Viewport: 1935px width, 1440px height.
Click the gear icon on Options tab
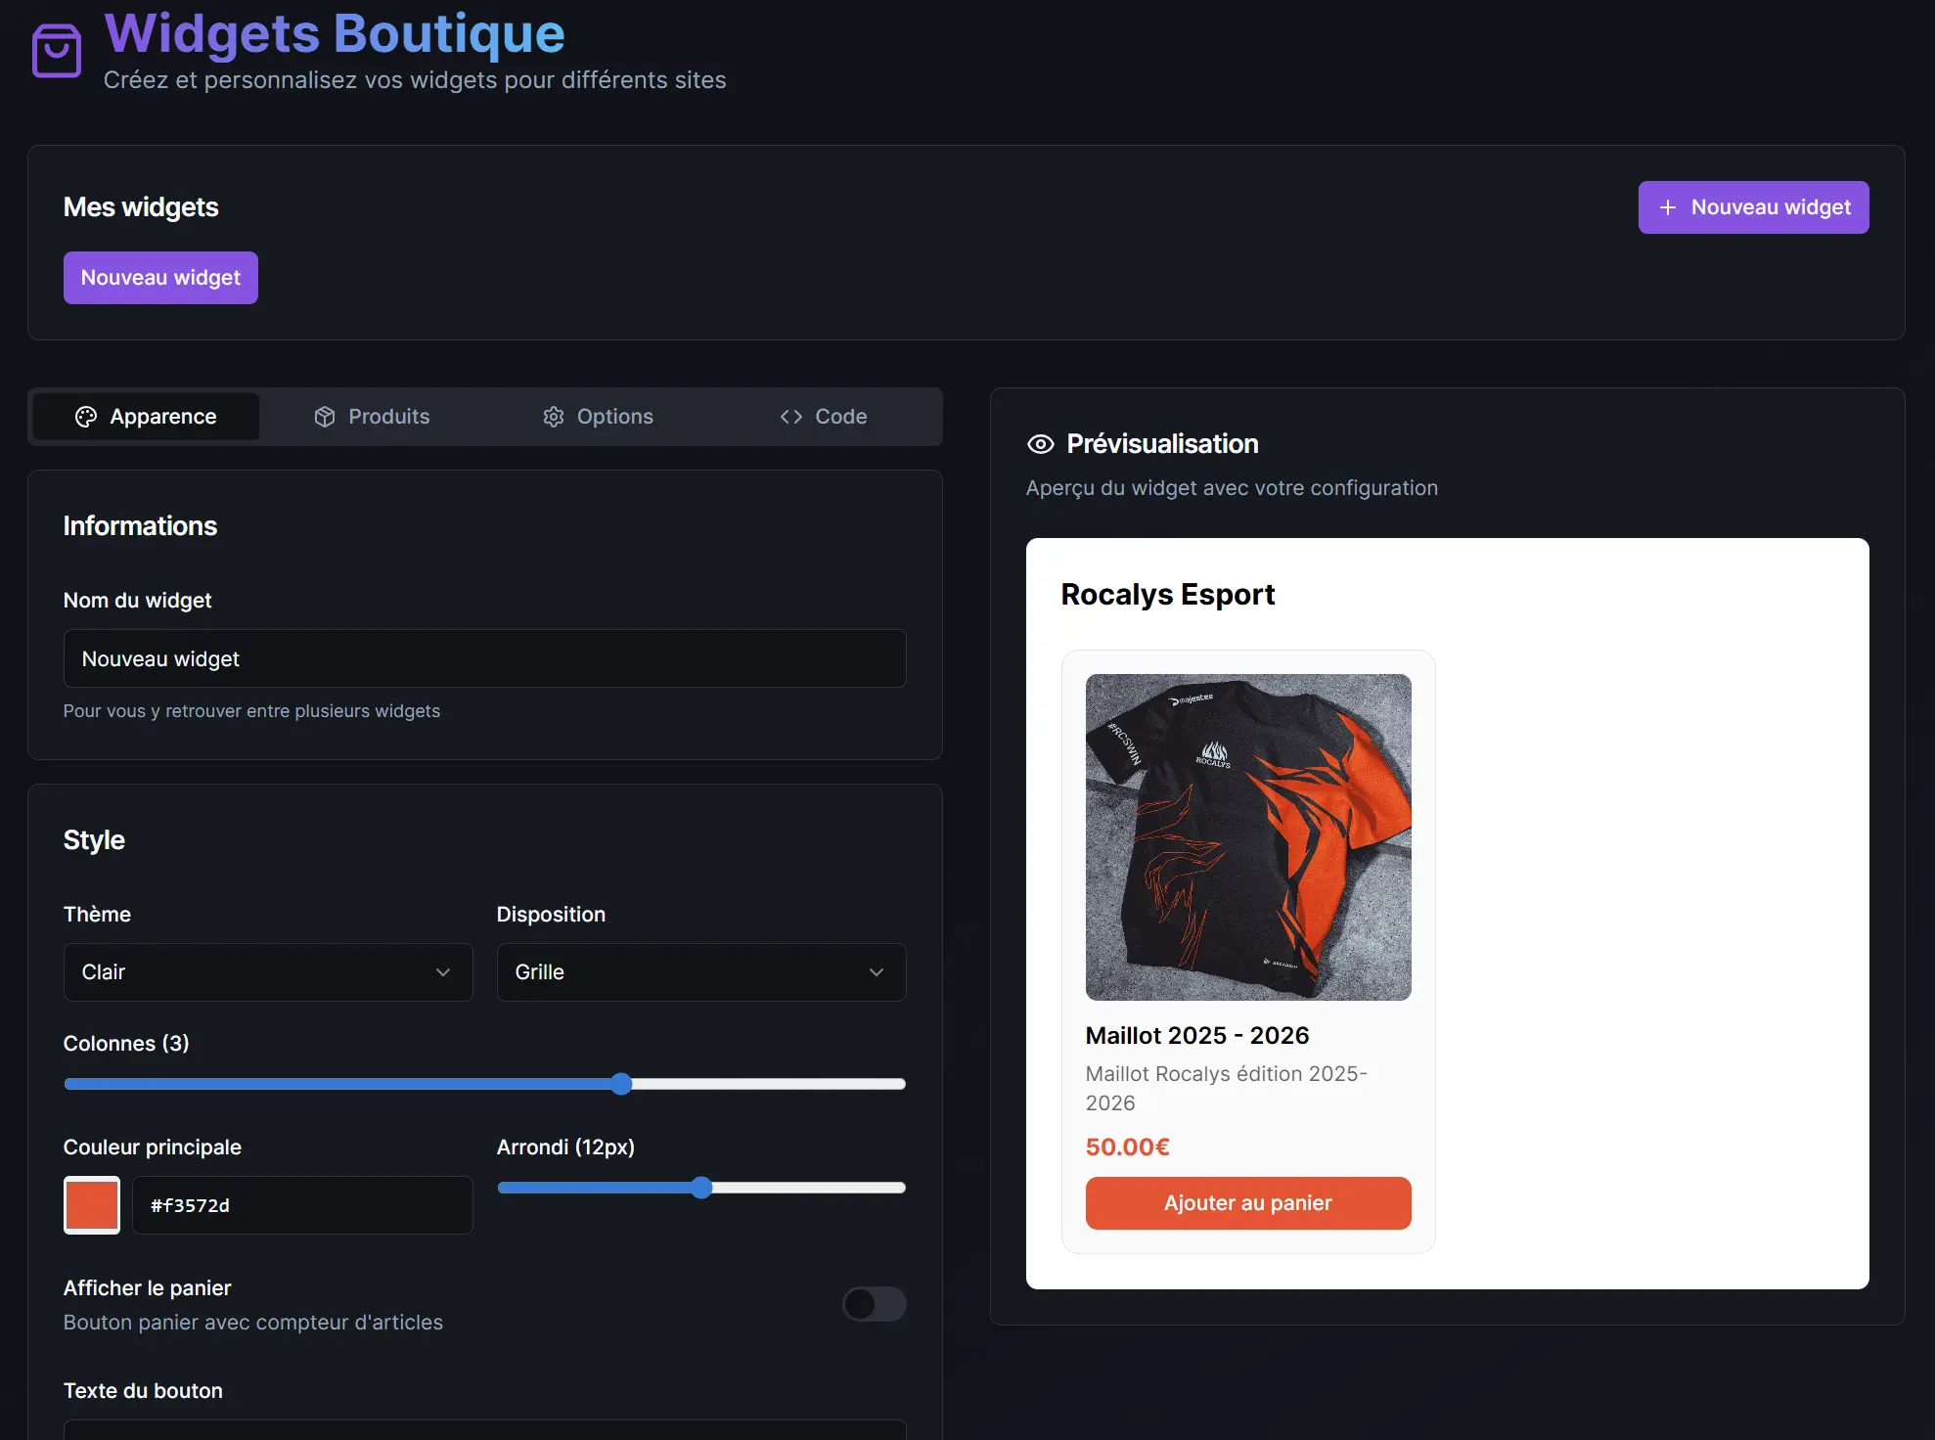click(x=553, y=416)
